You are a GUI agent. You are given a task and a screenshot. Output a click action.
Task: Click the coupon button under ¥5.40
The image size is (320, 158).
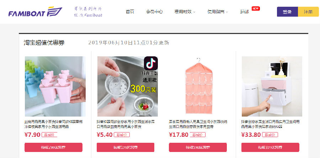[x=126, y=147]
